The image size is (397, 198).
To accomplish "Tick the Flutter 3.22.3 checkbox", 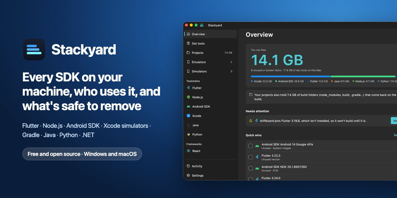I will pyautogui.click(x=251, y=157).
